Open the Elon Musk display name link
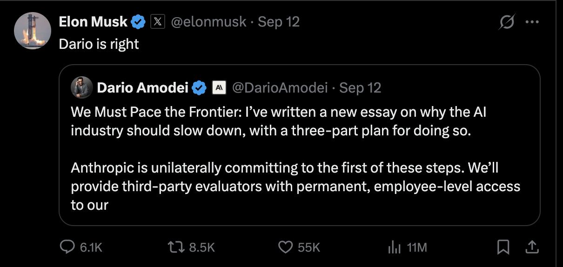This screenshot has height=267, width=563. coord(93,21)
